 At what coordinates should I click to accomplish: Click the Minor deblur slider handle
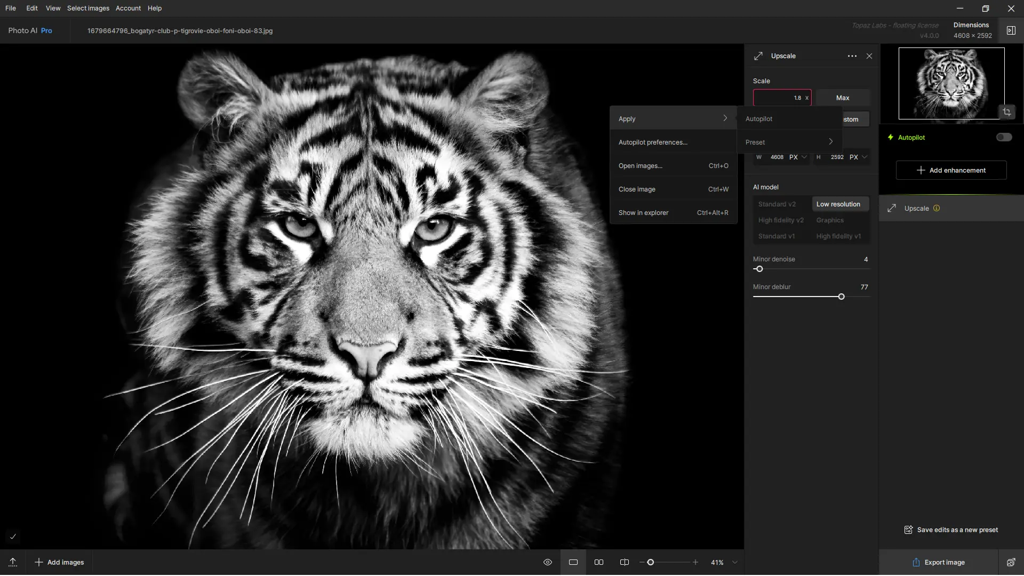841,297
